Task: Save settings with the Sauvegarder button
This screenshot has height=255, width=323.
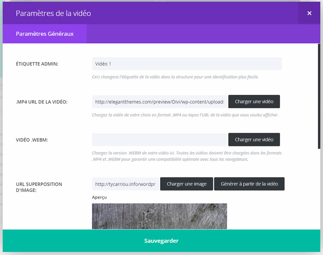Action: click(x=161, y=241)
